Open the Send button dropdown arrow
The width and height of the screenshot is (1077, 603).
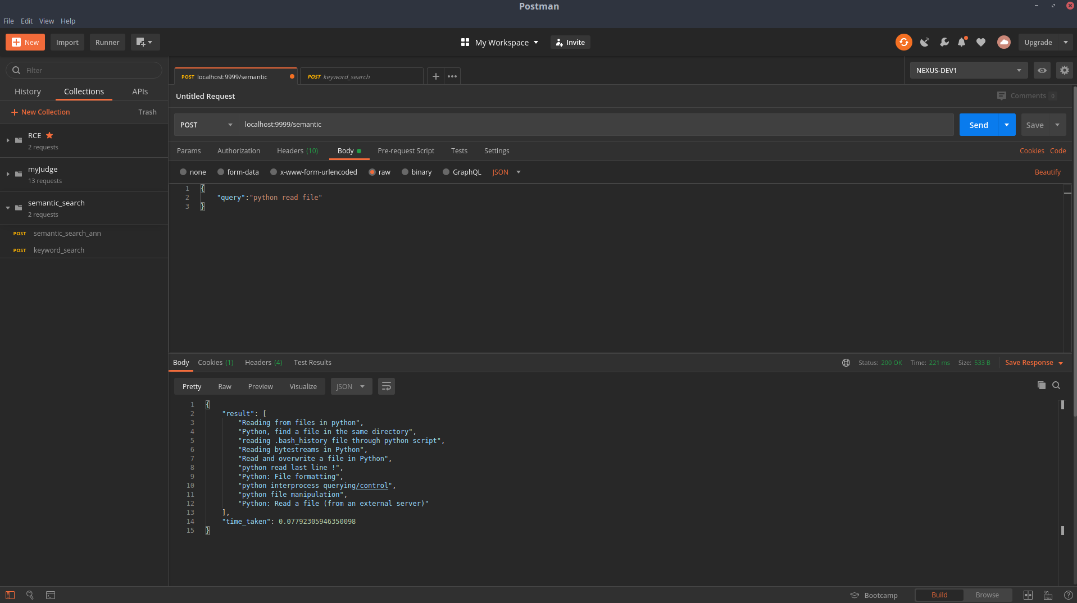(x=1007, y=125)
